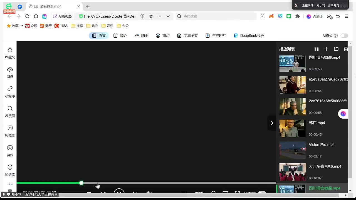Click the 点此搜索 search box

(x=216, y=16)
